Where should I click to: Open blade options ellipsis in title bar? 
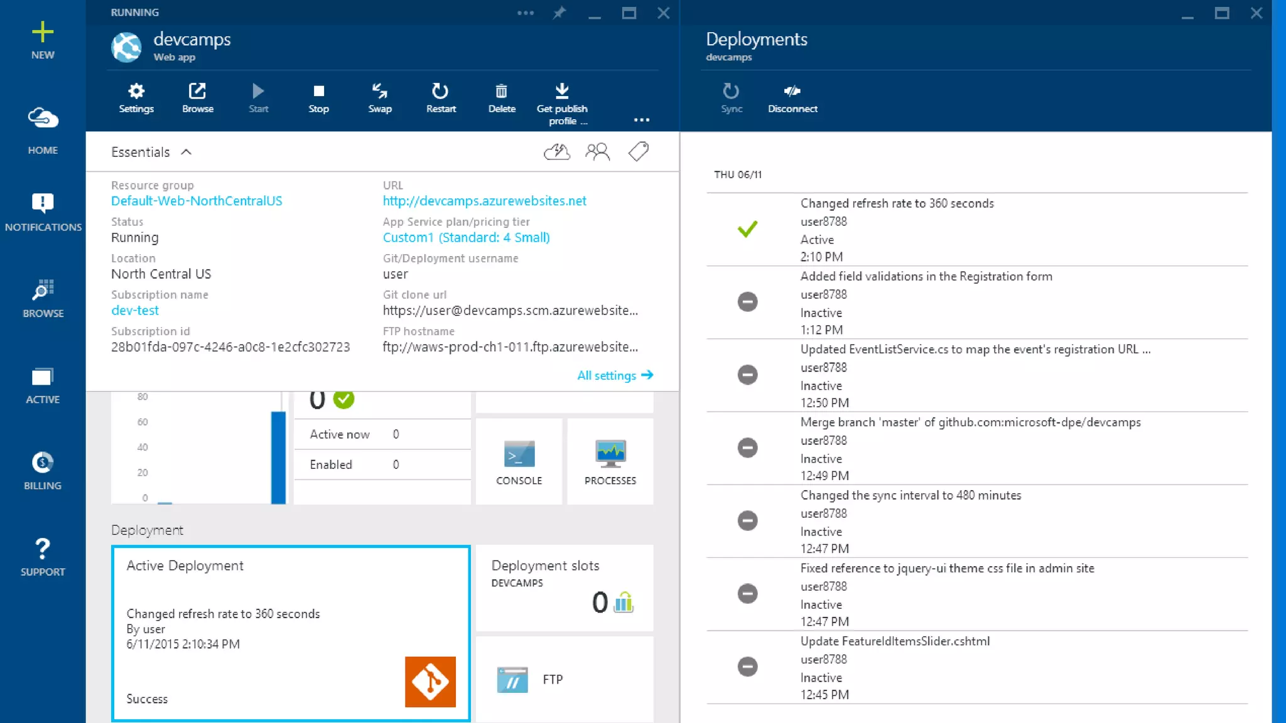tap(525, 13)
